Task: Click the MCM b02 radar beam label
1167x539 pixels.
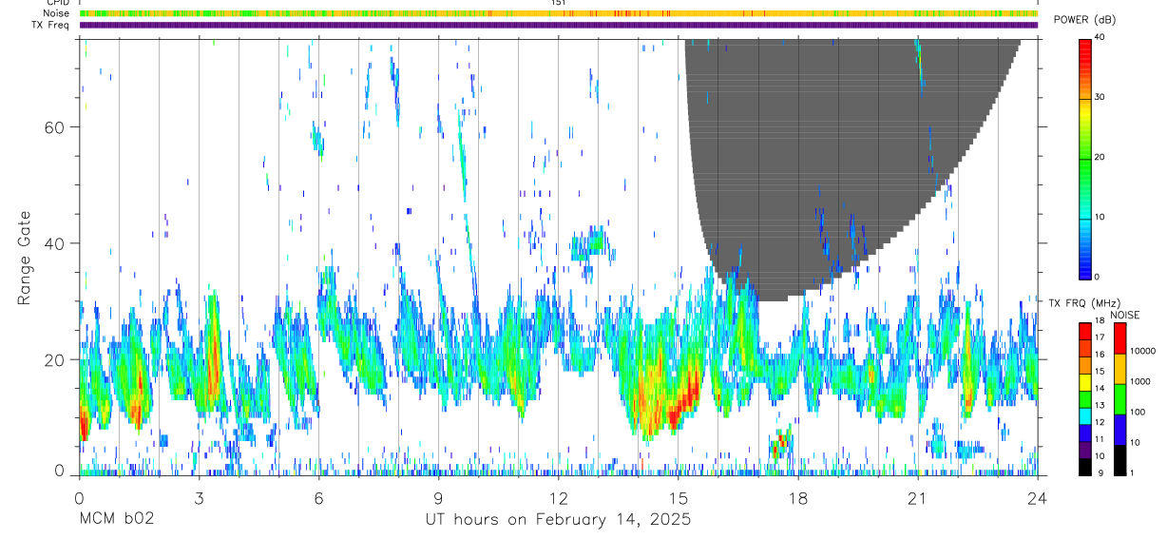Action: [x=116, y=520]
